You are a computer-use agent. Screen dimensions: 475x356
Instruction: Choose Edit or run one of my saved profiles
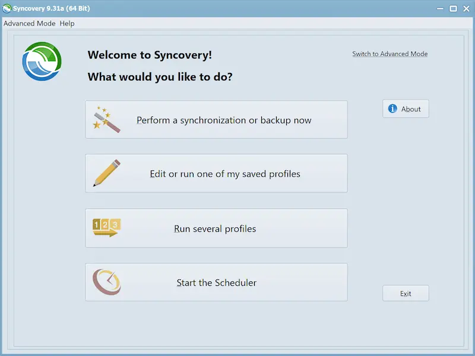coord(216,173)
